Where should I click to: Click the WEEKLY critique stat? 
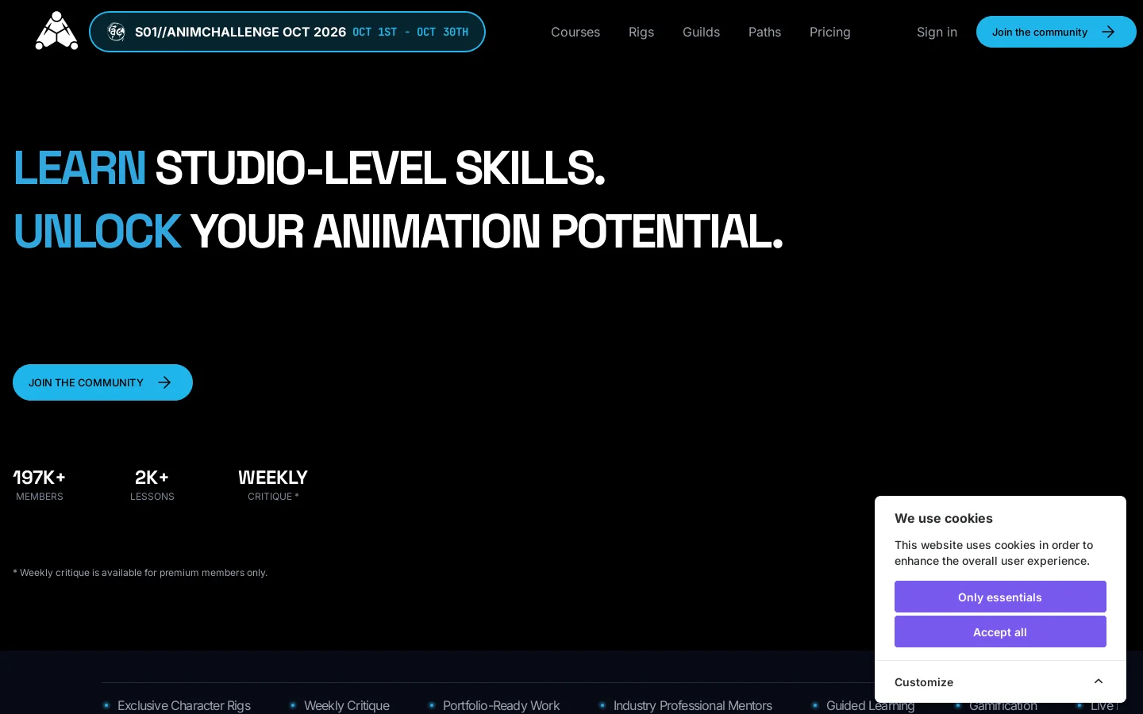273,485
